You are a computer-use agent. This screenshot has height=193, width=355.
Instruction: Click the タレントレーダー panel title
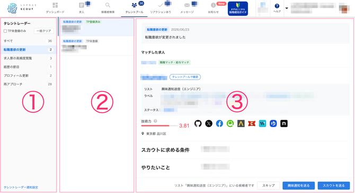point(17,23)
